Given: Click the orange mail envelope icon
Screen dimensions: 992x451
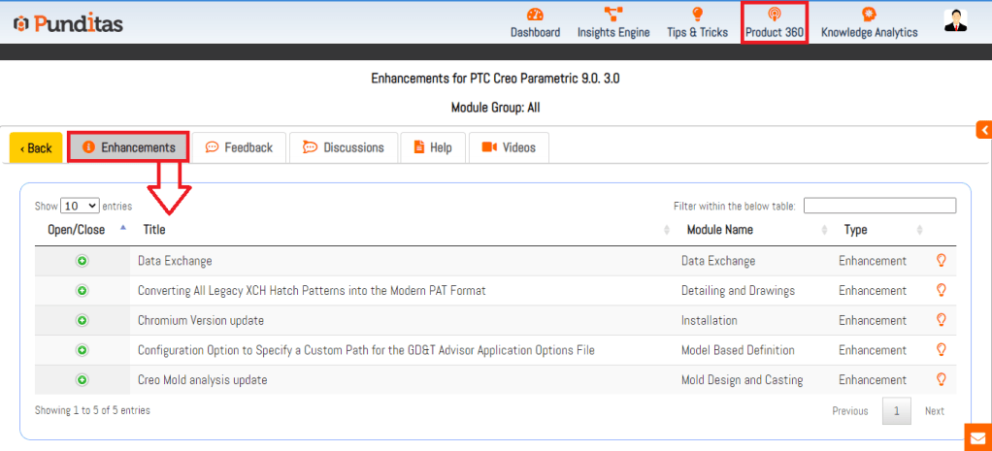Looking at the screenshot, I should coord(977,437).
